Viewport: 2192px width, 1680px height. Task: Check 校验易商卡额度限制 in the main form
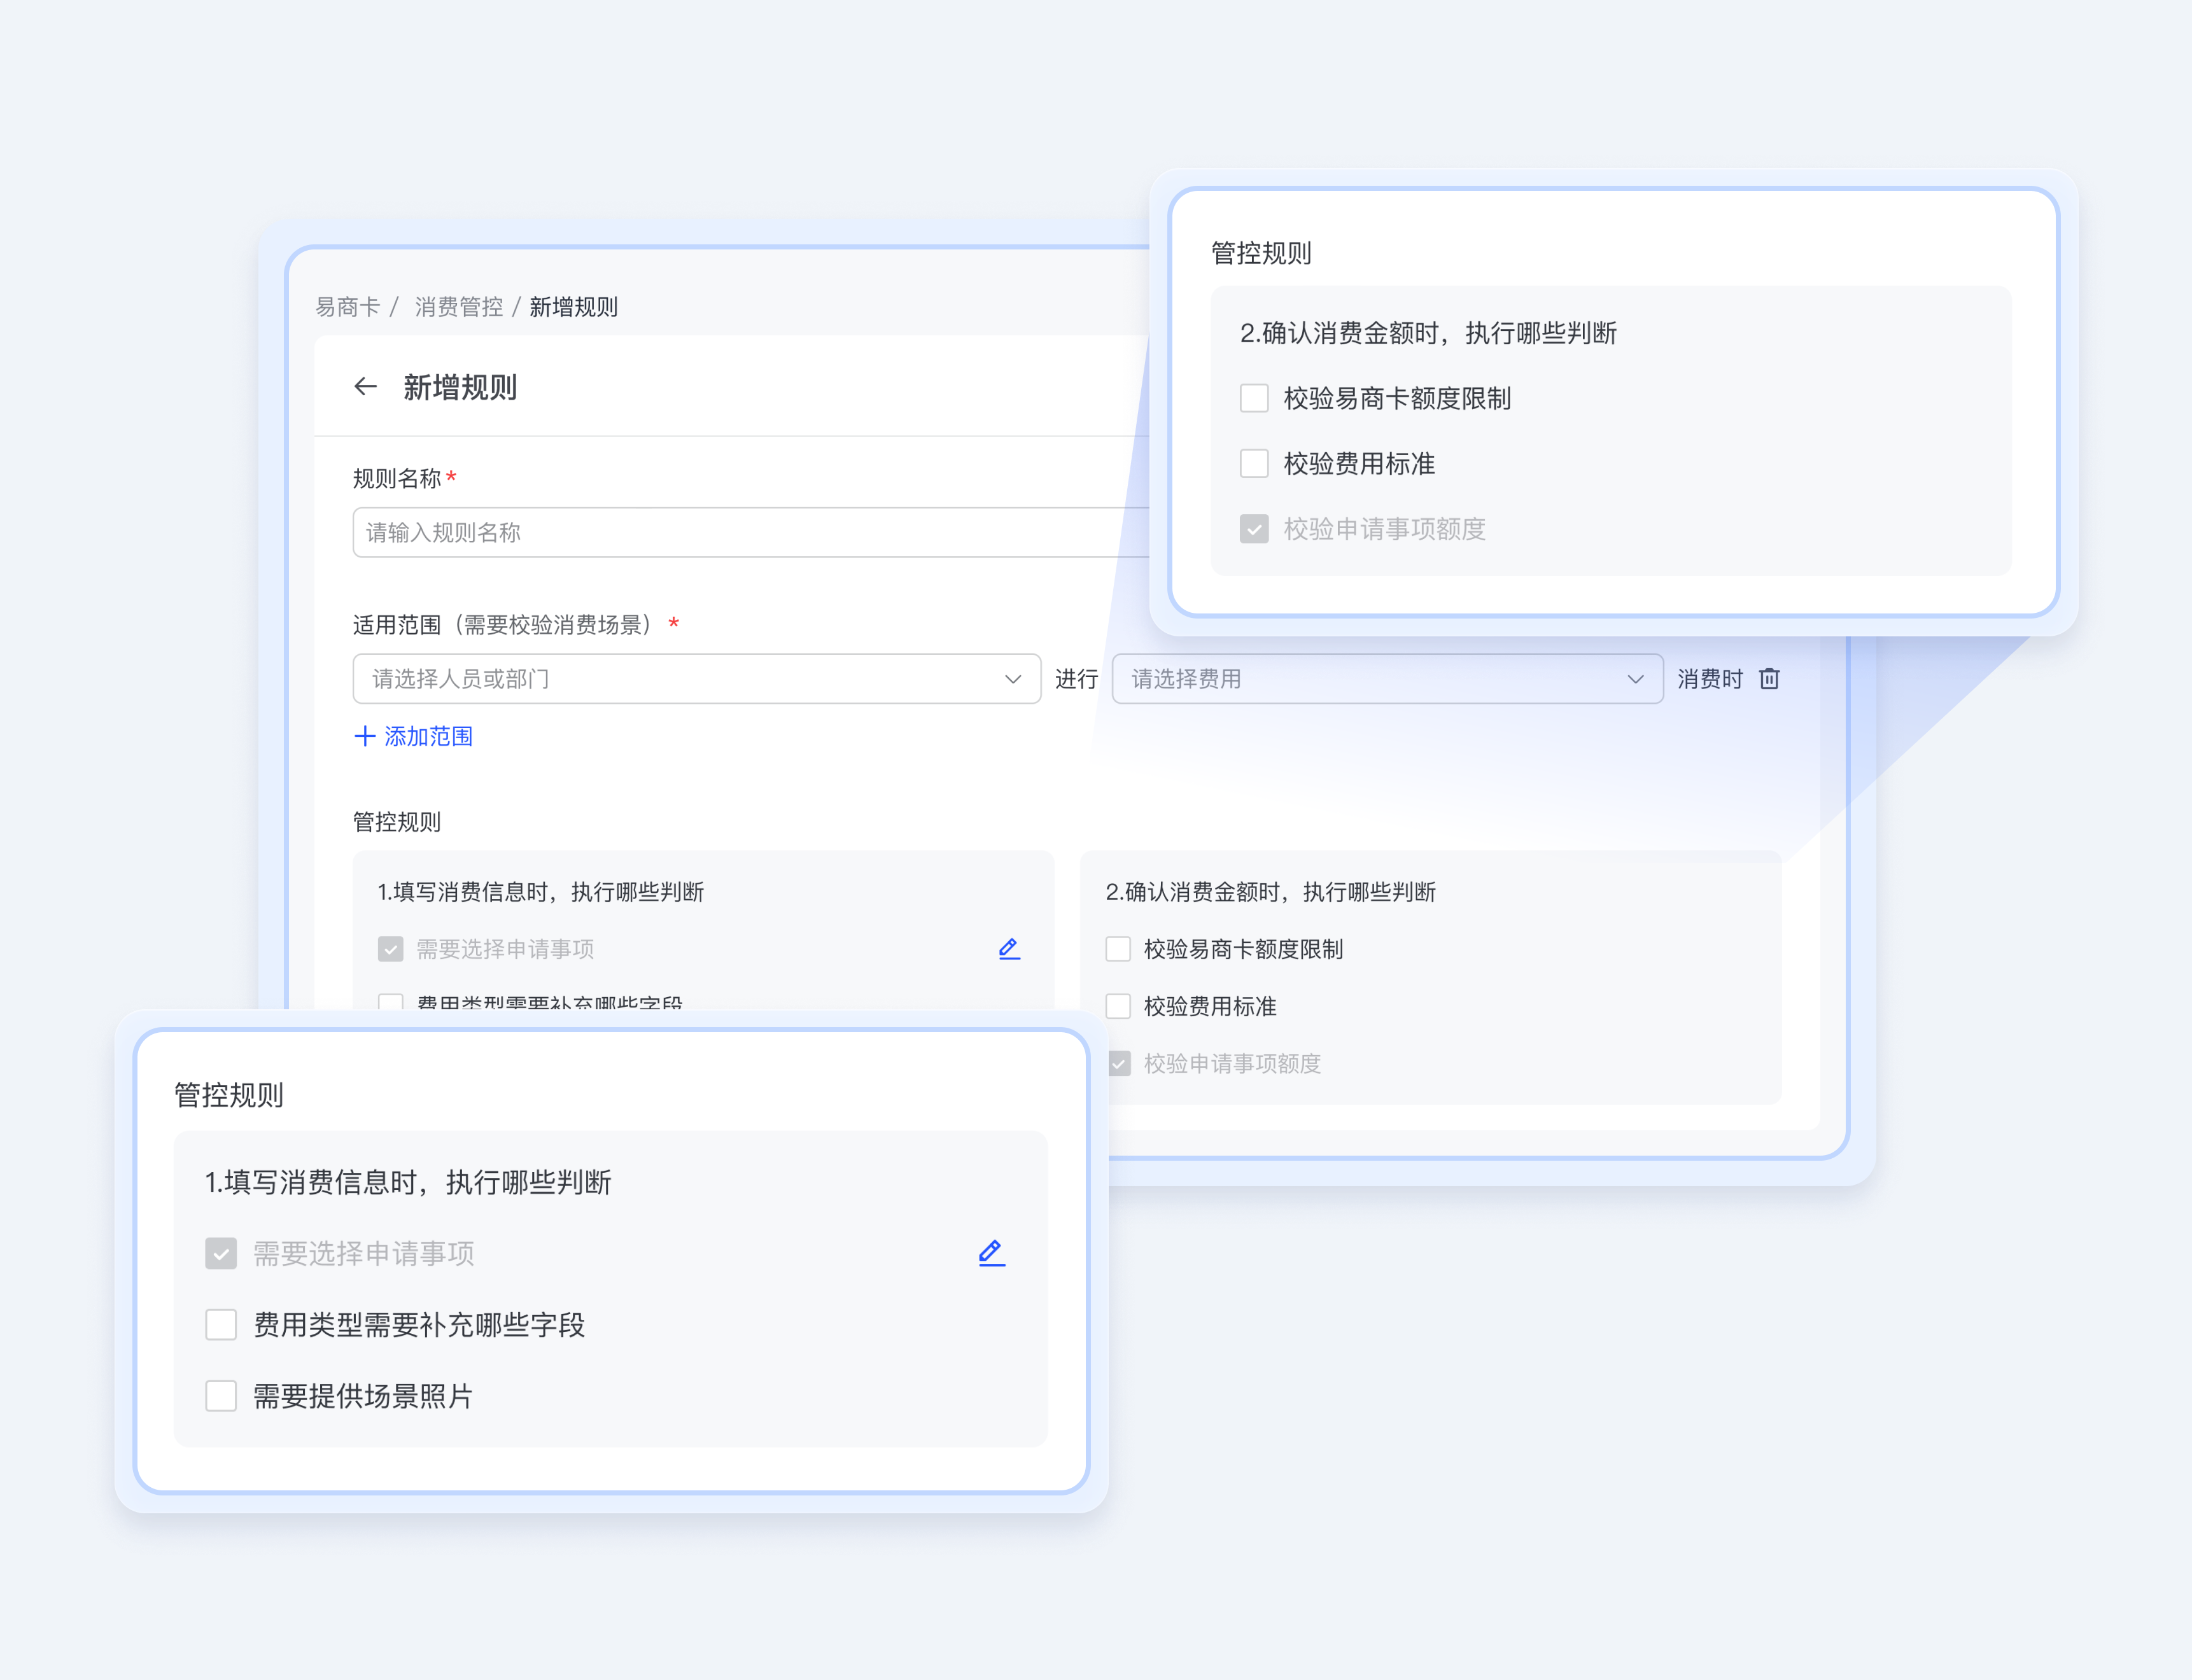click(x=1118, y=949)
